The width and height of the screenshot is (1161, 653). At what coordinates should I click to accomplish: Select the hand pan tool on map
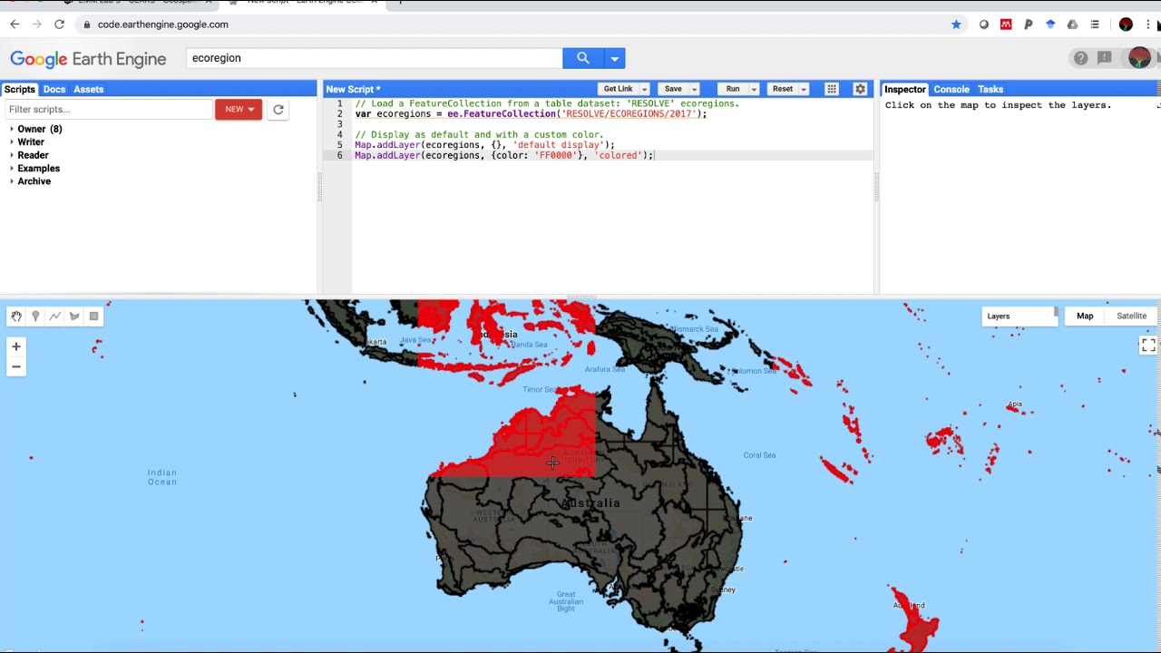16,317
